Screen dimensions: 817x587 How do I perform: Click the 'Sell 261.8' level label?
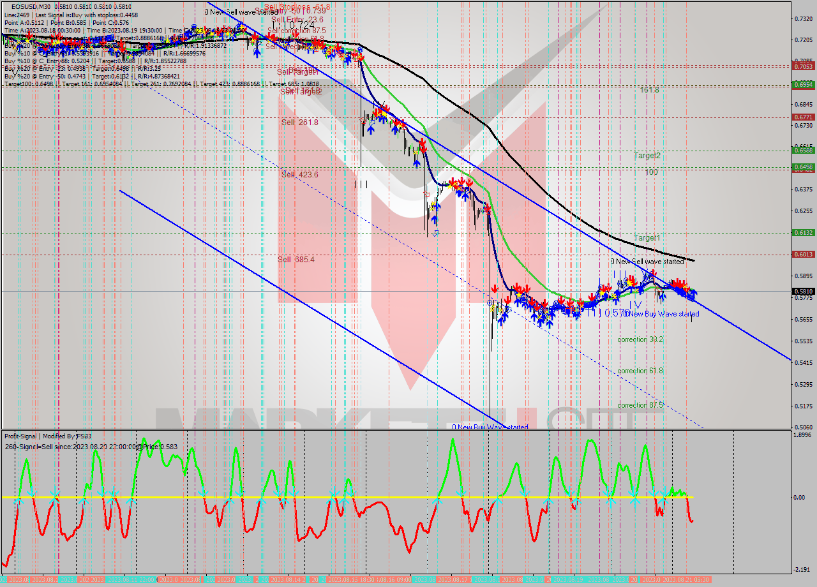(299, 122)
